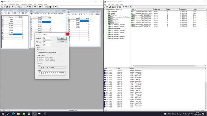
Task: Click Cut icon in OPC Quick Client toolbar
Action: coord(124,7)
